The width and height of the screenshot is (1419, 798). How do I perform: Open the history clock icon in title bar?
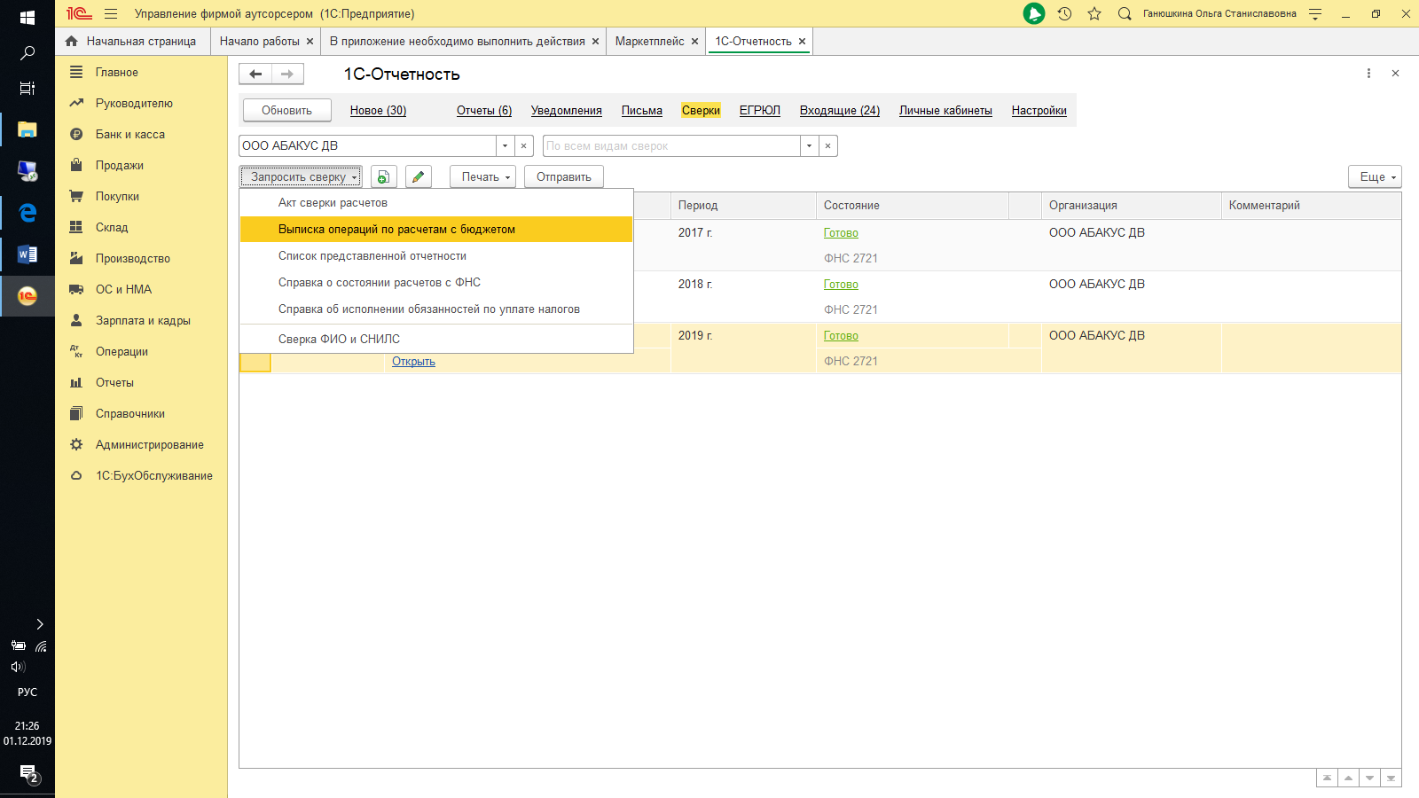click(1064, 14)
